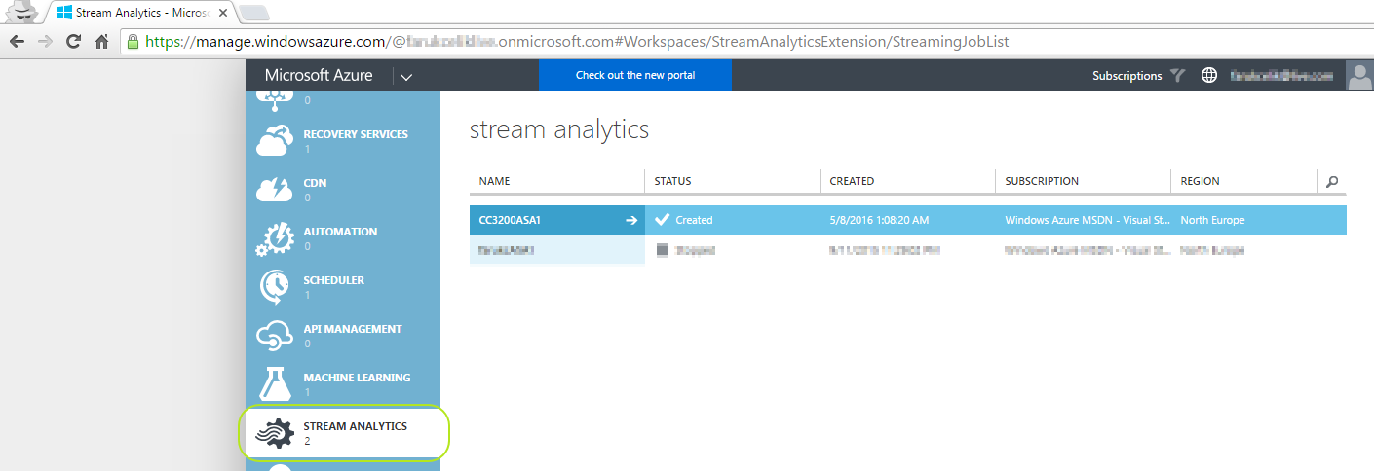Click the Recovery Services cloud icon
The image size is (1374, 471).
[x=274, y=140]
